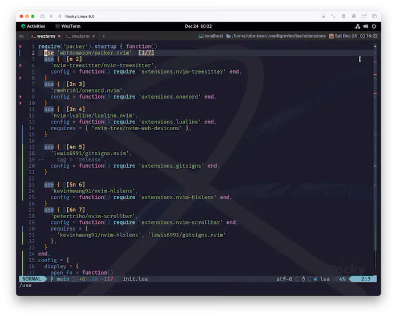Click 'display' key on line 36

coord(55,266)
